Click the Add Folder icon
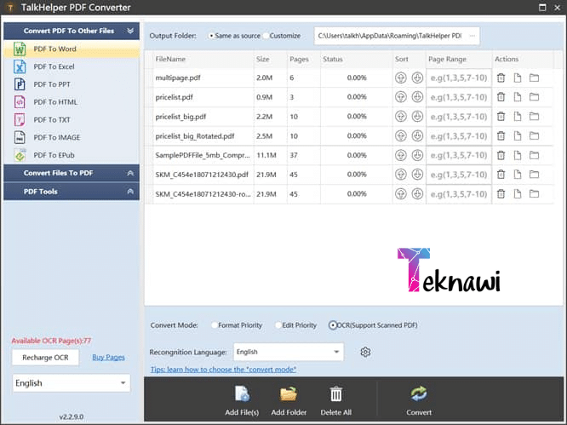The width and height of the screenshot is (567, 425). [x=289, y=393]
